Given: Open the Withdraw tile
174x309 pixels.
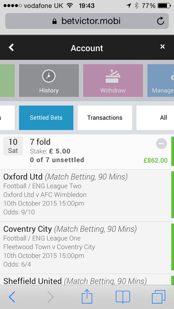Looking at the screenshot, I should click(x=113, y=81).
